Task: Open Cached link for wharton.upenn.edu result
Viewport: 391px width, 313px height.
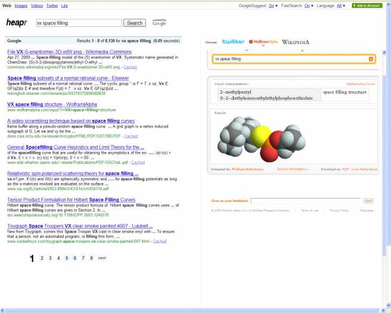Action: coord(138,162)
